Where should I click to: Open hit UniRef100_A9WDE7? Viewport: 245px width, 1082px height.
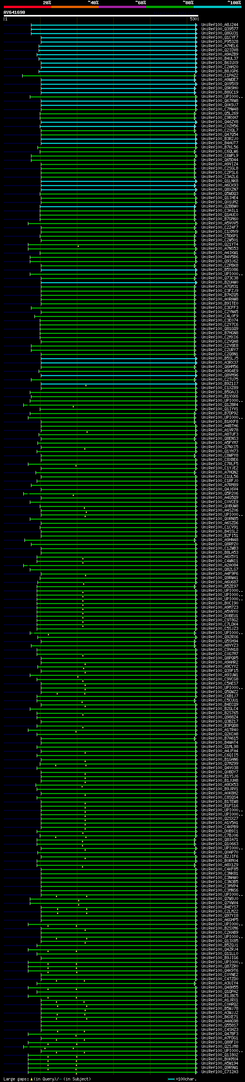(x=220, y=80)
